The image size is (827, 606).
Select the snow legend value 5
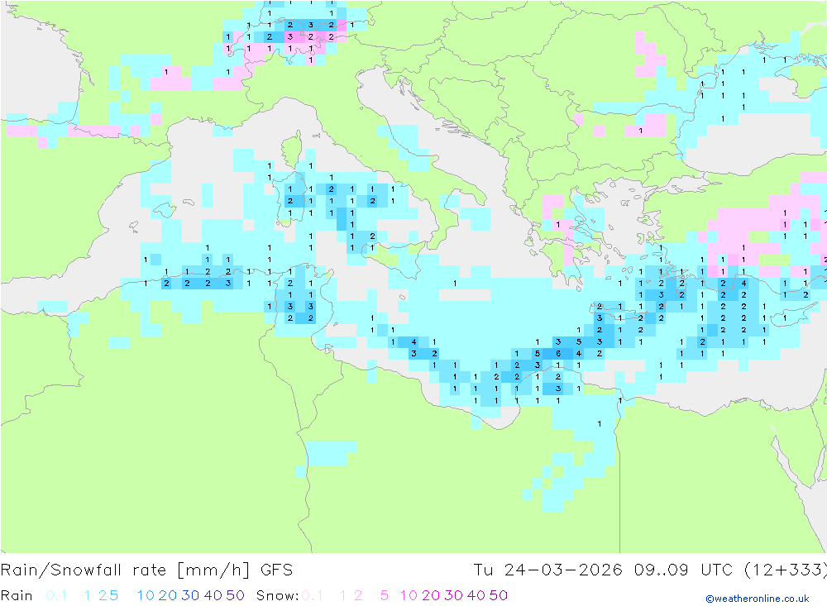385,595
